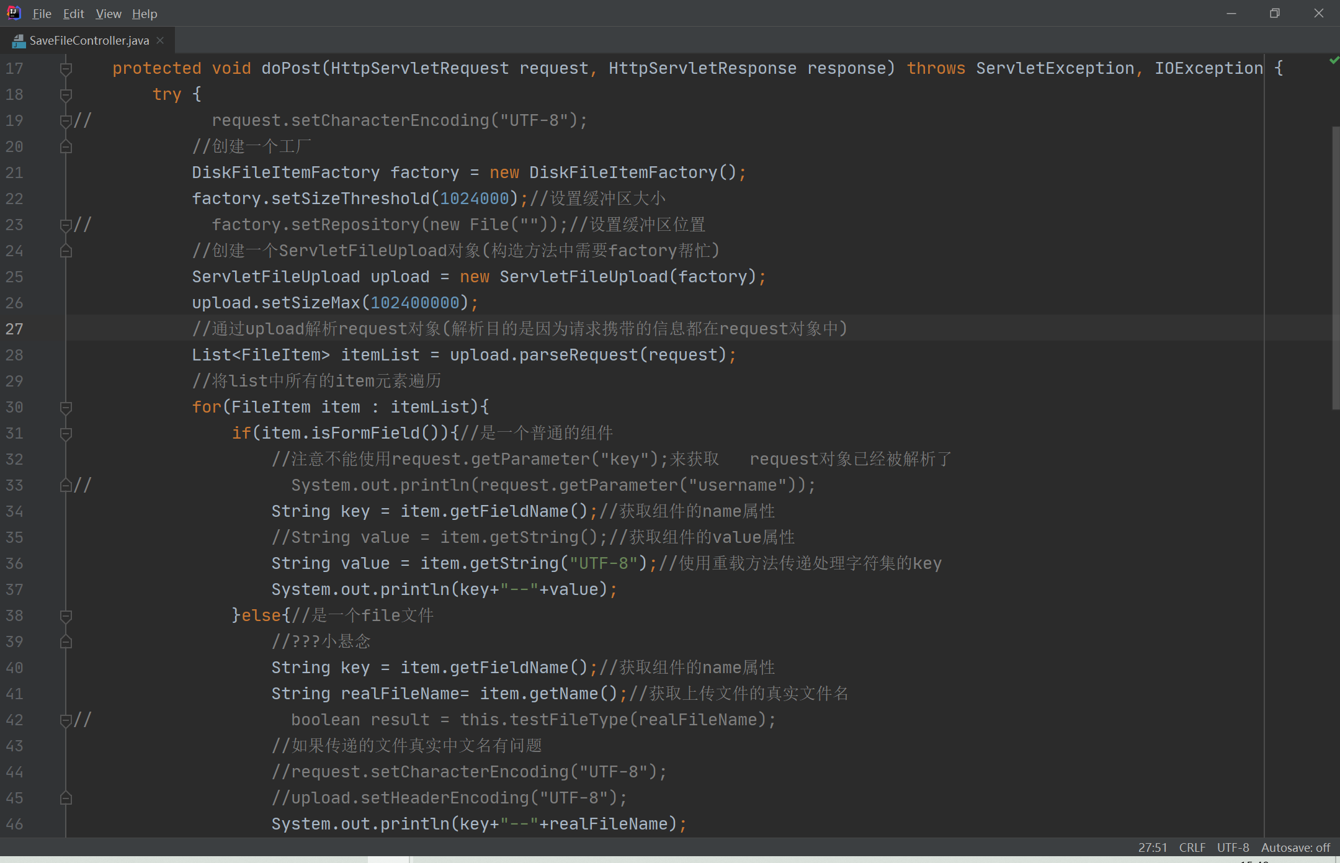Click ServletFileUpload type on line 25

pyautogui.click(x=276, y=277)
